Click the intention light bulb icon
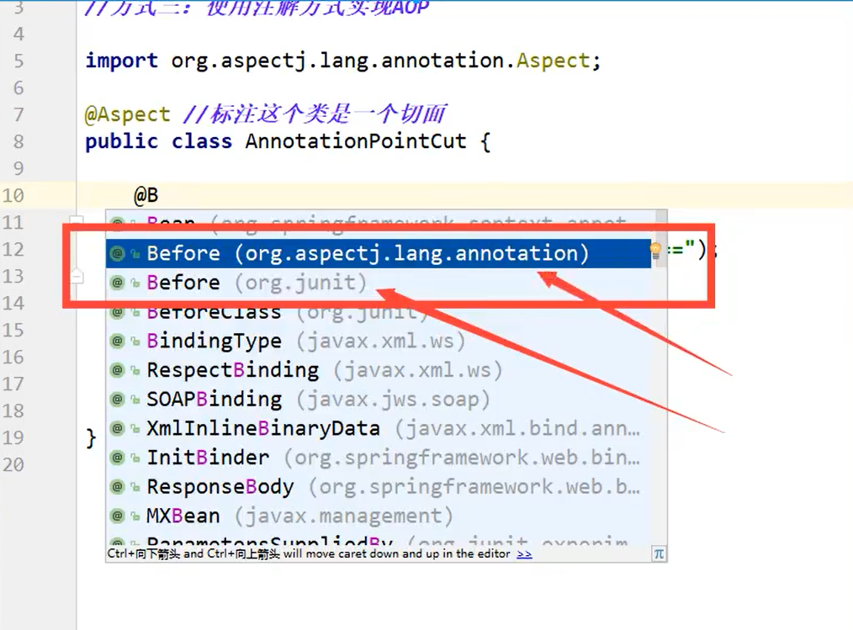The height and width of the screenshot is (630, 853). coord(655,251)
